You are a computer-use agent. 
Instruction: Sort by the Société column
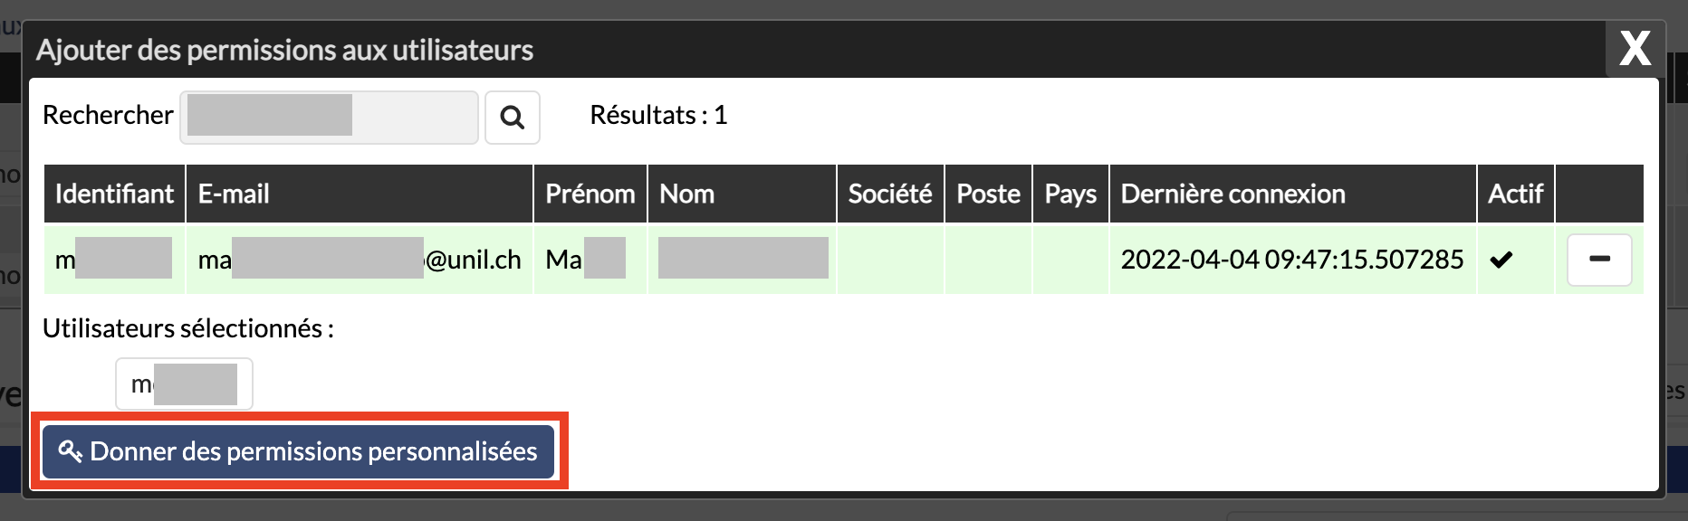click(889, 194)
